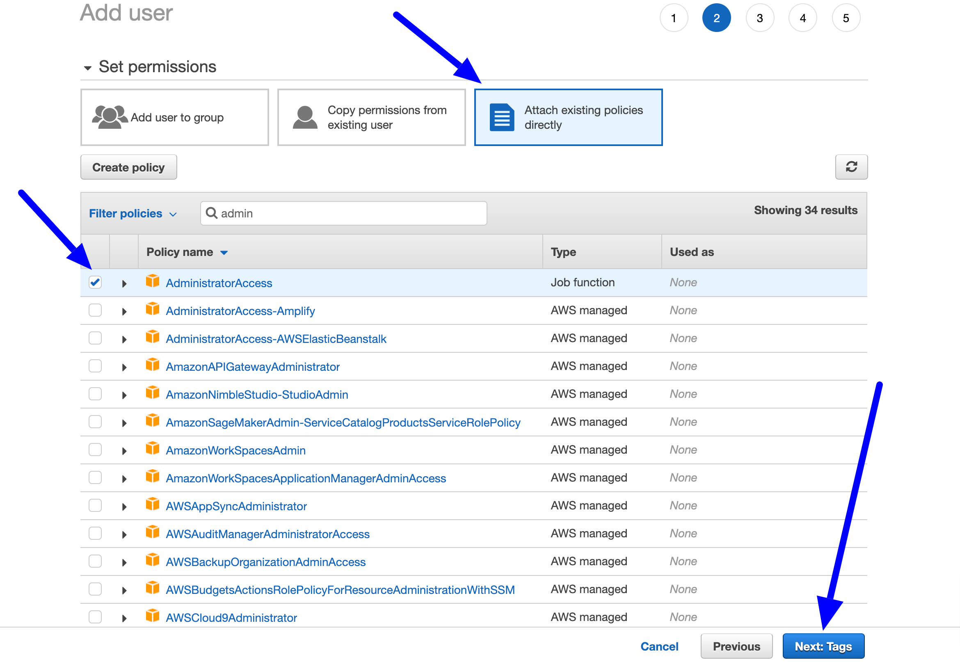The image size is (960, 662).
Task: Click the orange icon beside AmazonSageMakerAdmin-ServiceCatalogProductsServiceRolePolicy
Action: (x=153, y=420)
